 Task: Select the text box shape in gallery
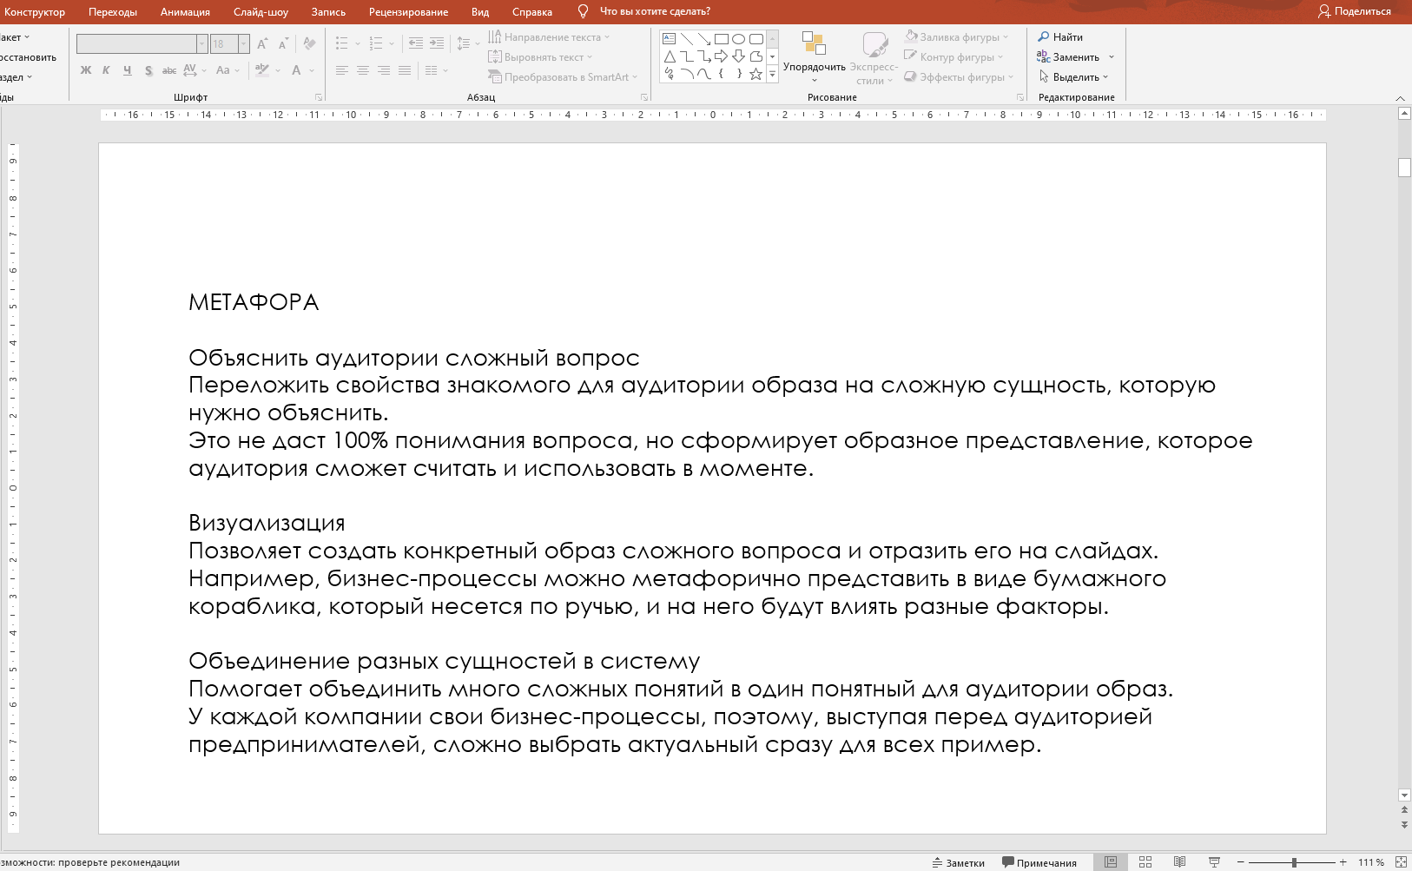point(669,38)
